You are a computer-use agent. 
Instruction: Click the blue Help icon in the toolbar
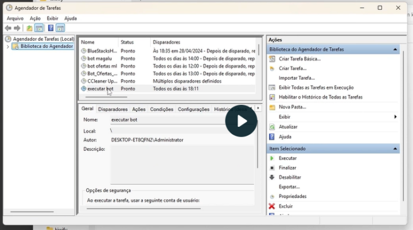(x=50, y=28)
